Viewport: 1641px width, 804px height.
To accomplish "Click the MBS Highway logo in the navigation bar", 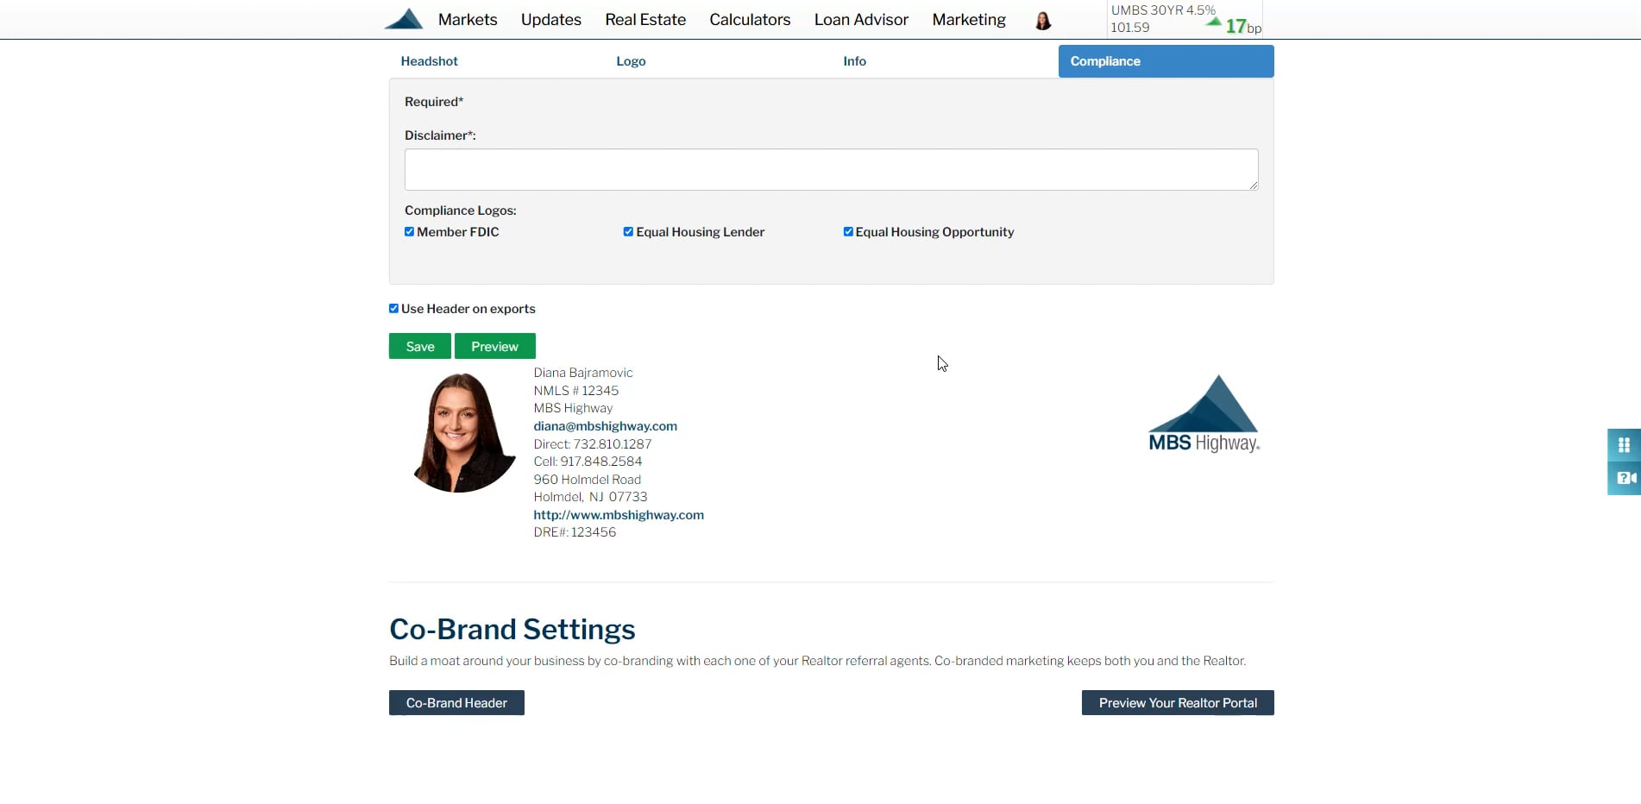I will coord(404,19).
